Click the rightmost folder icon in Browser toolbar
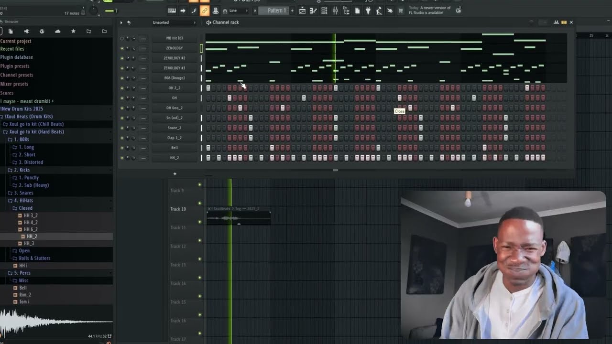612x344 pixels. (104, 31)
